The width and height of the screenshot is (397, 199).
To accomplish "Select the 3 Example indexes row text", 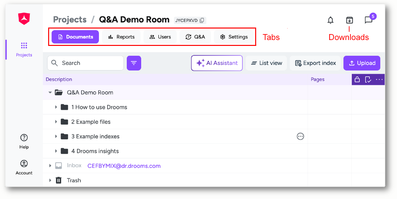I will pos(95,136).
